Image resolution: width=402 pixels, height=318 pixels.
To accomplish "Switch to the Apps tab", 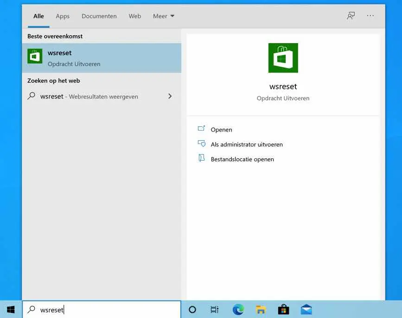I will [63, 16].
